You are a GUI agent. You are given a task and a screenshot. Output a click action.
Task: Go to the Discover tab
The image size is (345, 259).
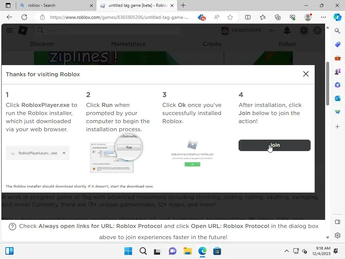[42, 44]
